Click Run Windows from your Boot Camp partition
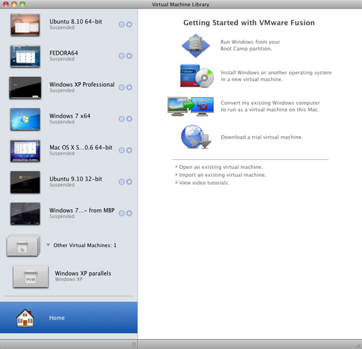The height and width of the screenshot is (349, 362). point(250,45)
